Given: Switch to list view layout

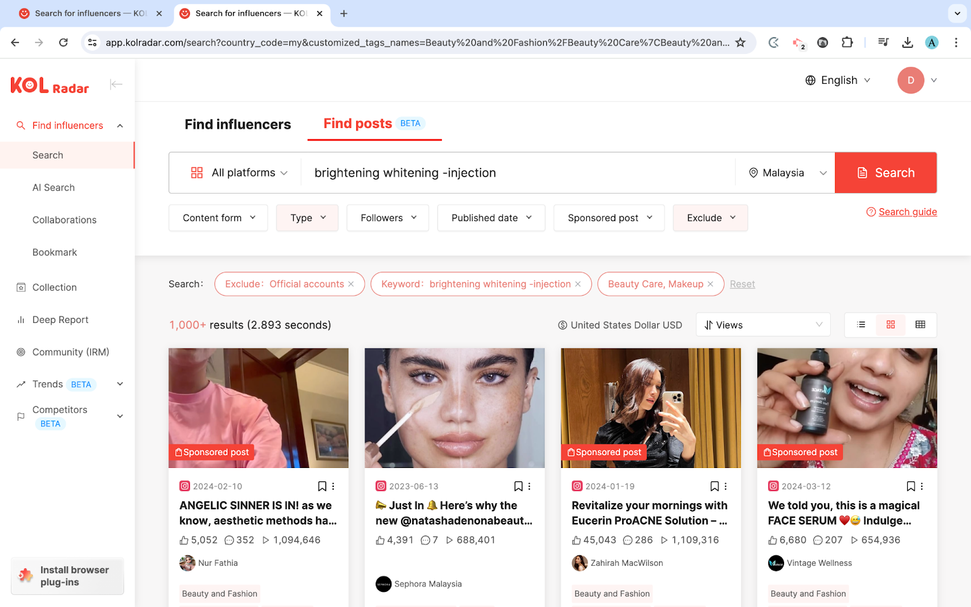Looking at the screenshot, I should (861, 325).
